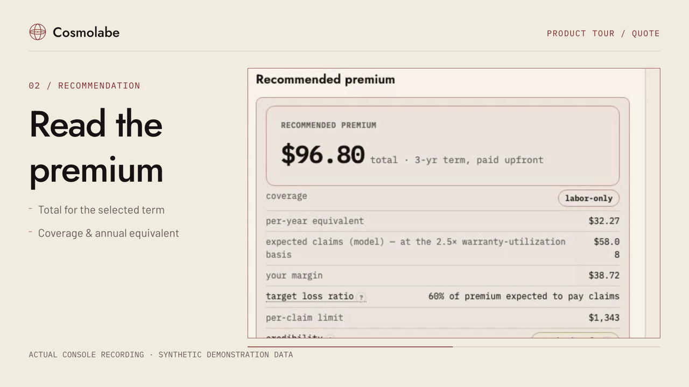Click the partially visible credibility badge
The height and width of the screenshot is (387, 689).
point(575,335)
